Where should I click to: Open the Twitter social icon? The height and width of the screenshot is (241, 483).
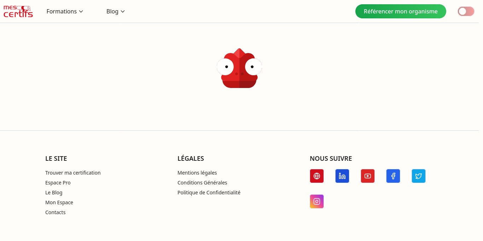[x=418, y=176]
